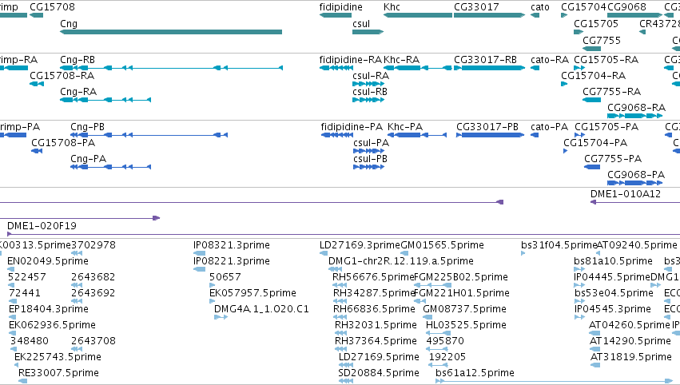Screen dimensions: 680x385
Task: Select EST AT31819.5prime
Action: coord(595,366)
